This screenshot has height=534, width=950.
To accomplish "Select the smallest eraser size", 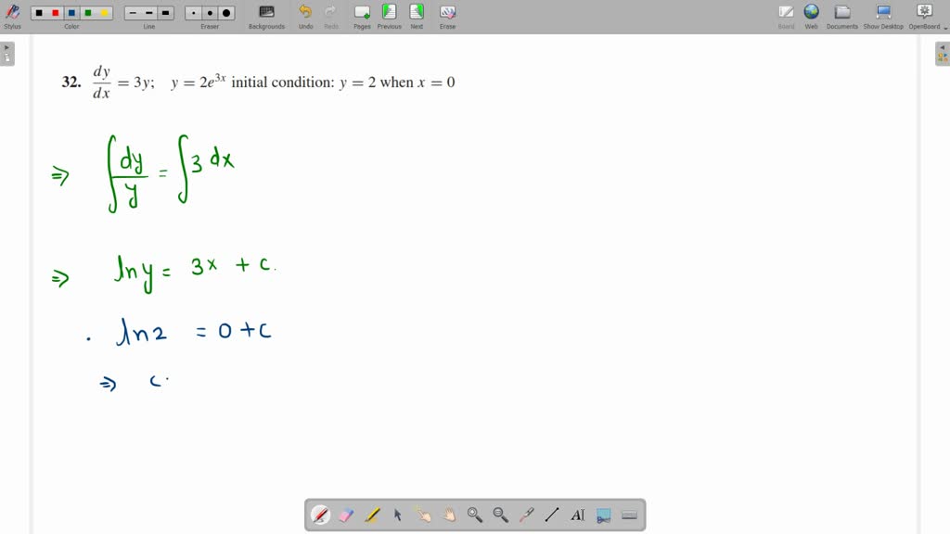I will [191, 13].
